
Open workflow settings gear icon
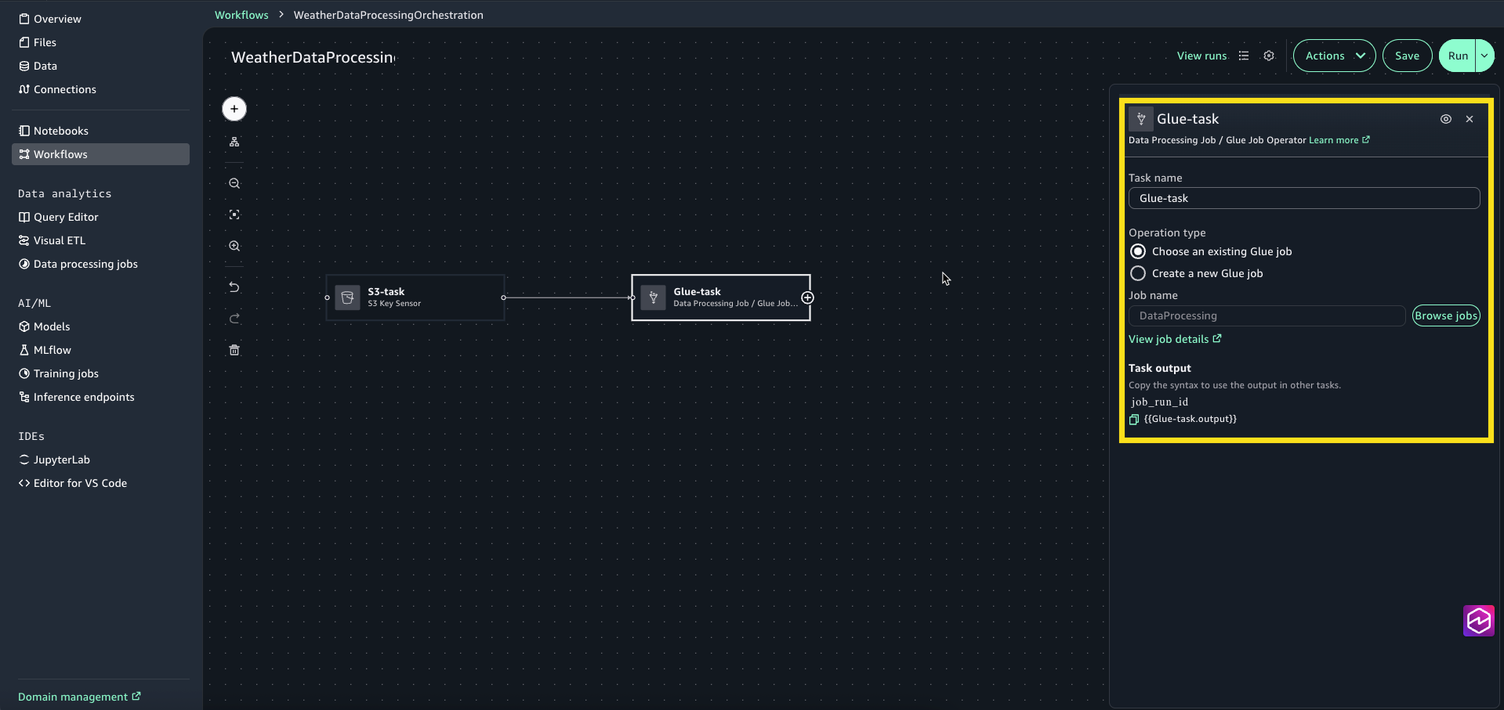1269,56
